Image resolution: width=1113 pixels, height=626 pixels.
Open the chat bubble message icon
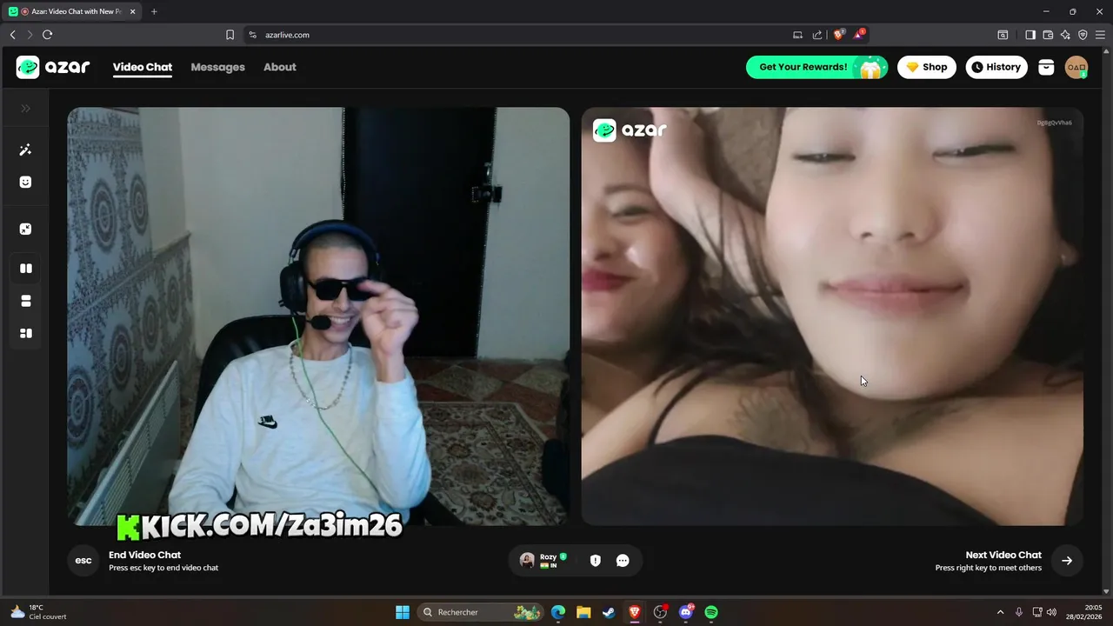623,561
